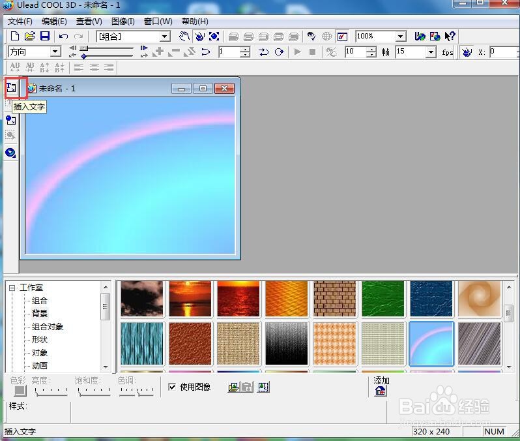Screen dimensions: 520x441
Task: Create a new document from toolbar
Action: tap(15, 36)
